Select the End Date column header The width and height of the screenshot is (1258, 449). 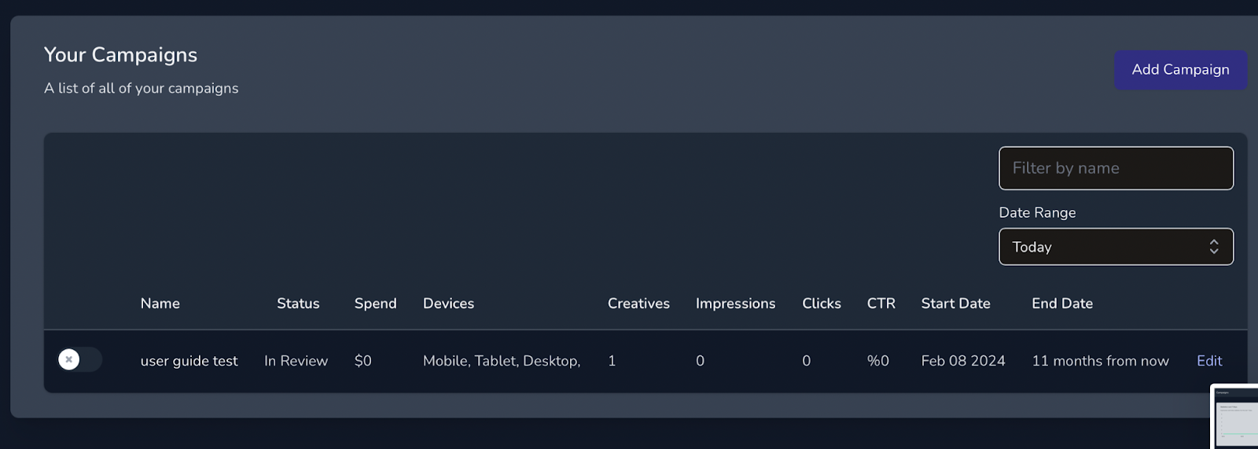coord(1062,304)
